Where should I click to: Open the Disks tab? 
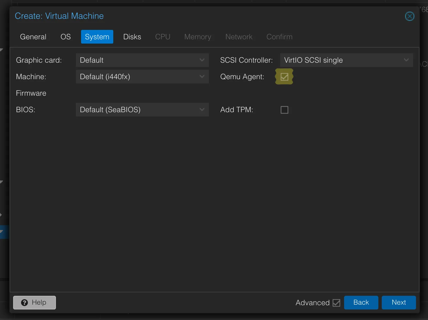pos(132,37)
